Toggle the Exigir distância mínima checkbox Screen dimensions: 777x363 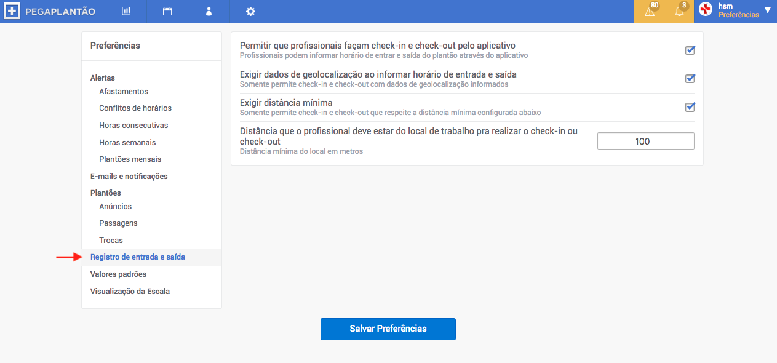click(690, 107)
